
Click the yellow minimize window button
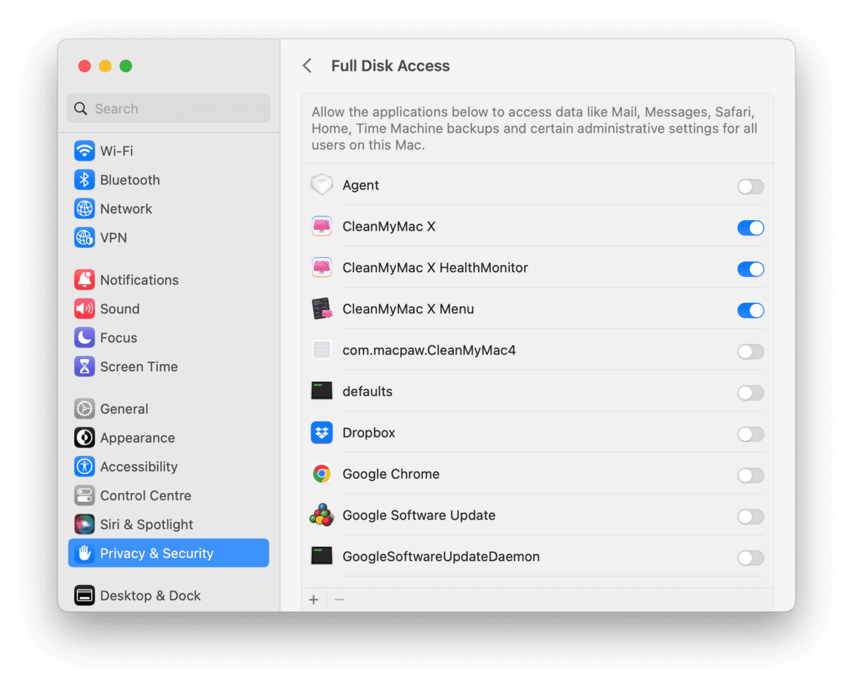tap(105, 66)
